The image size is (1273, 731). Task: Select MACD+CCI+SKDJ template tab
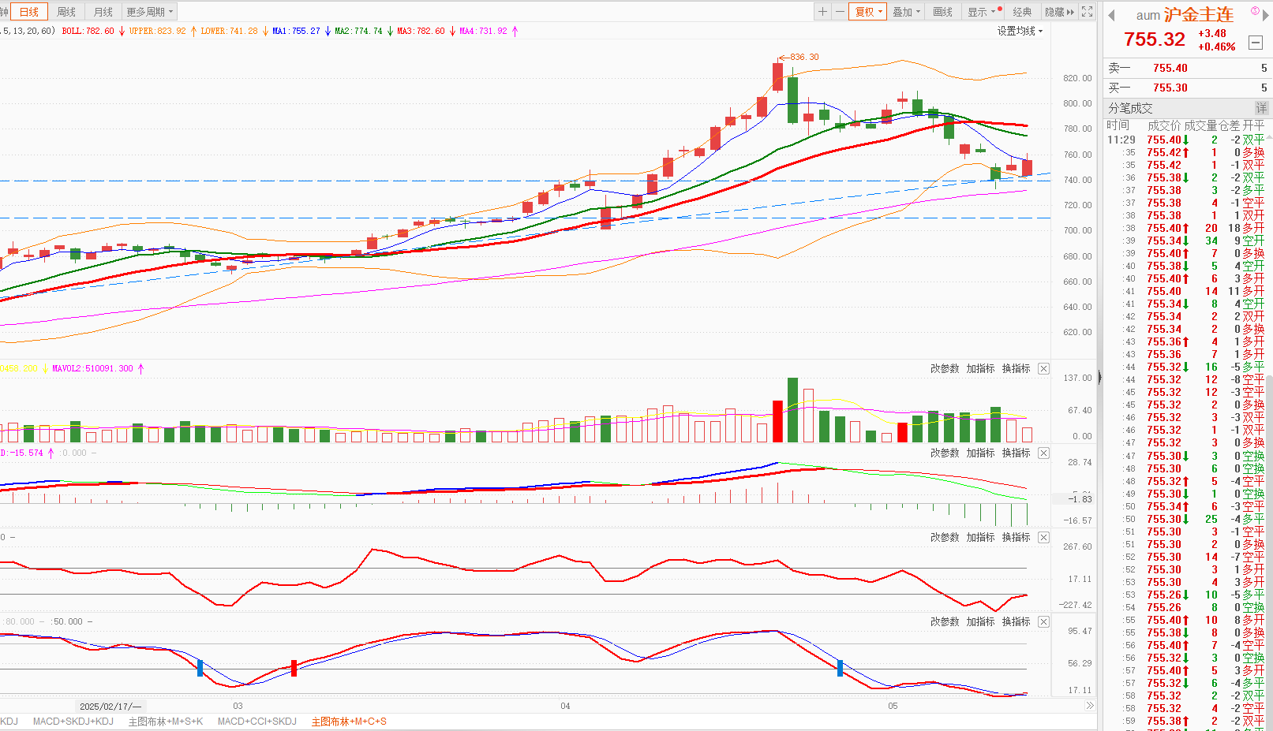[257, 722]
